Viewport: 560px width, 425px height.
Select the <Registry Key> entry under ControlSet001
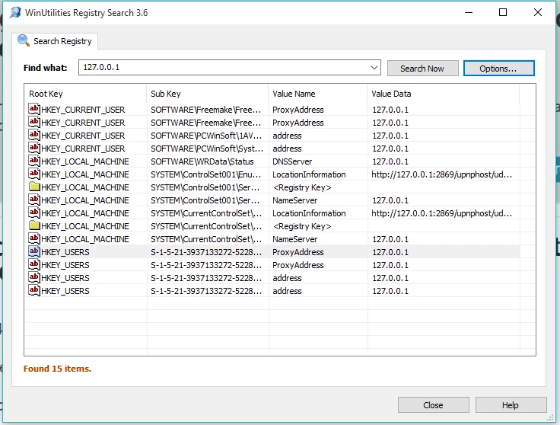point(302,187)
